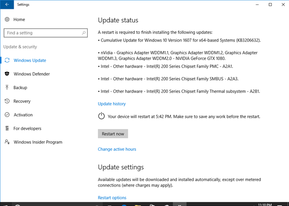Screen dimensions: 289x206
Task: Open the Change active hours link
Action: (x=117, y=149)
